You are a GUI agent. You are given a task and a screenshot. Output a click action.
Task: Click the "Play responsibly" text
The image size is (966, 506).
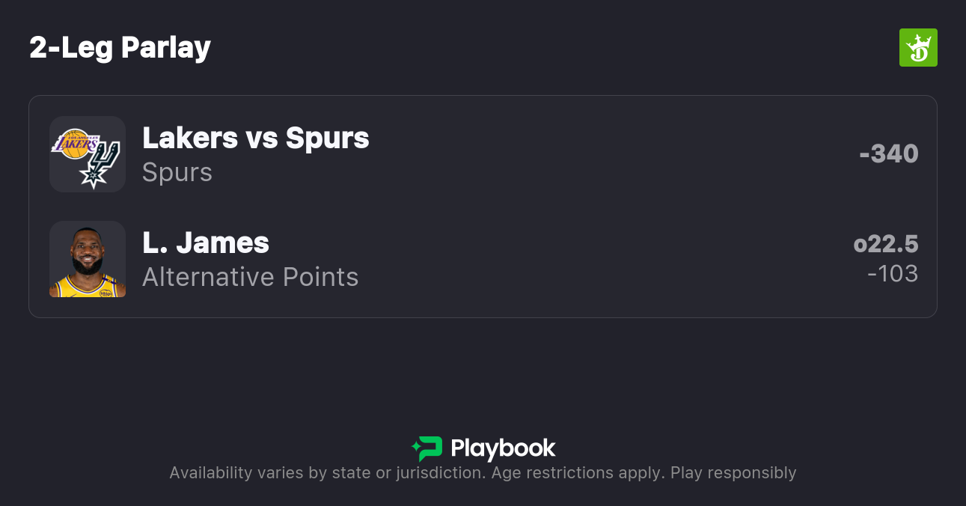733,473
